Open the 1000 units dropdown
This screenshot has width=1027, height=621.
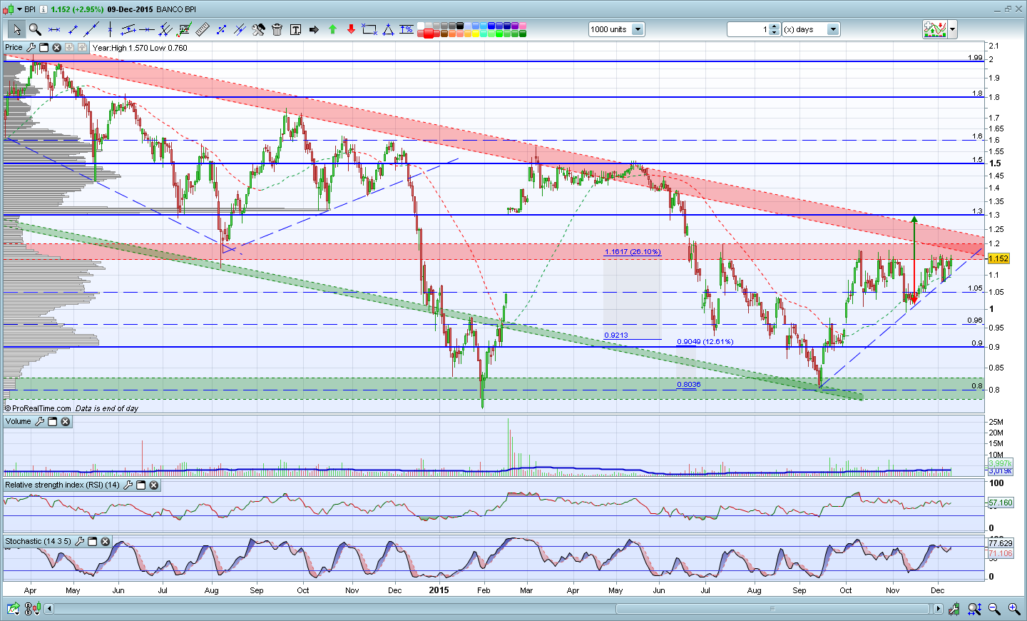[638, 29]
